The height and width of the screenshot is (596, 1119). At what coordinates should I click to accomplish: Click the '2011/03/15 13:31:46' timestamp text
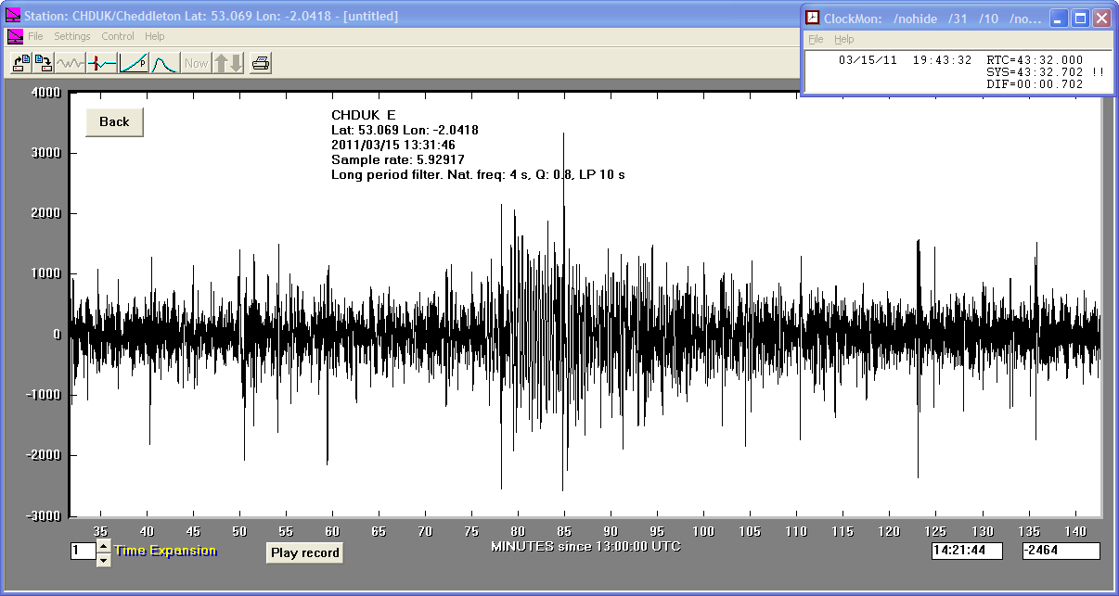(393, 145)
